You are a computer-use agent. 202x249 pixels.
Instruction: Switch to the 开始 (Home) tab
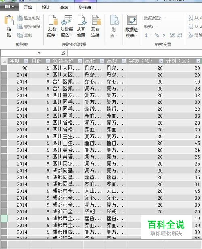[x=28, y=7]
